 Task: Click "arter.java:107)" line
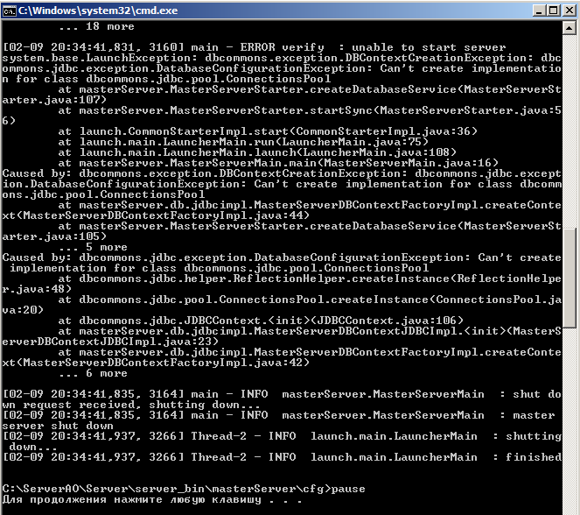click(x=54, y=100)
